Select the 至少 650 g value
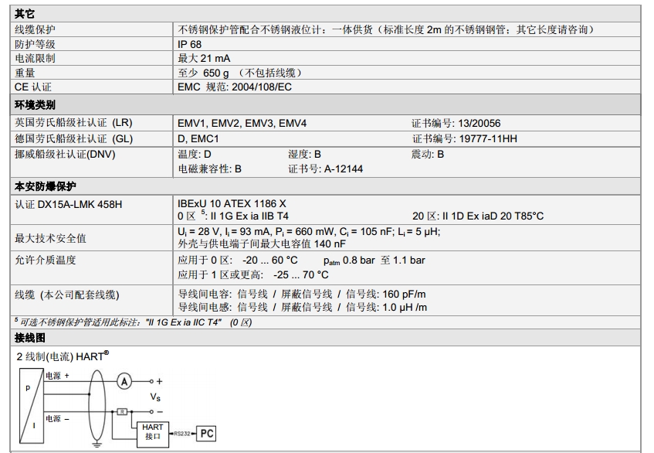This screenshot has height=453, width=654. coord(239,73)
